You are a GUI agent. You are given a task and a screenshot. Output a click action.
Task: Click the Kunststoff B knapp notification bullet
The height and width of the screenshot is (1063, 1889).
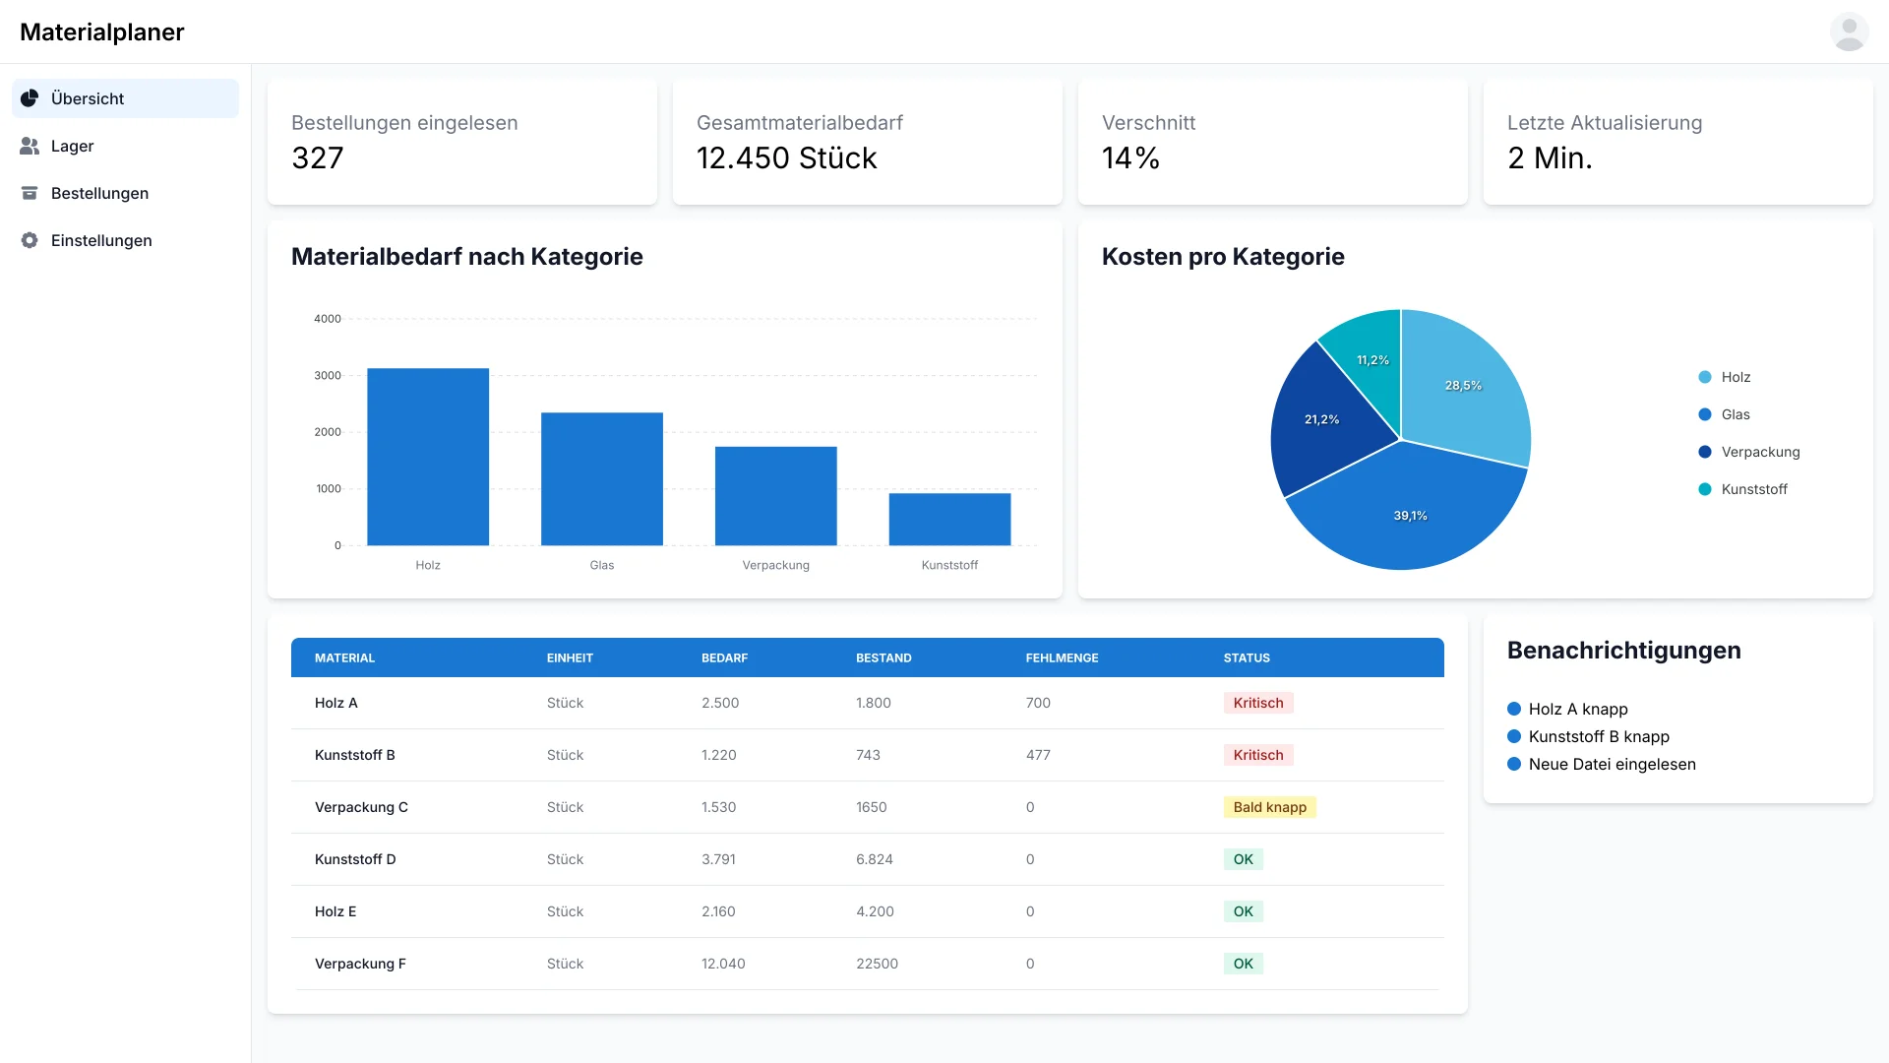(1514, 736)
